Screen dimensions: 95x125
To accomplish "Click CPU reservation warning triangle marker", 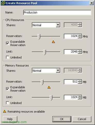I will tap(53, 42).
